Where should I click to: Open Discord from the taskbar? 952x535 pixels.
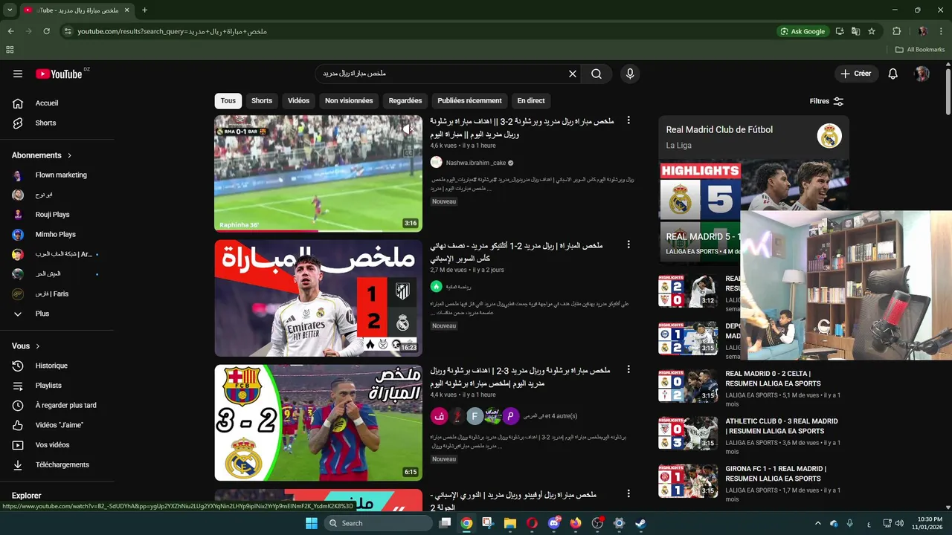(x=554, y=523)
